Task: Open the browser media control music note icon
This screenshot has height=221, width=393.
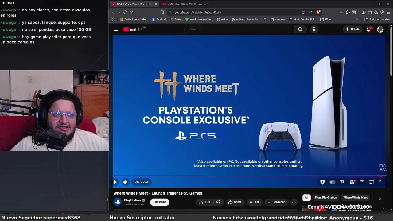Action: [x=364, y=12]
